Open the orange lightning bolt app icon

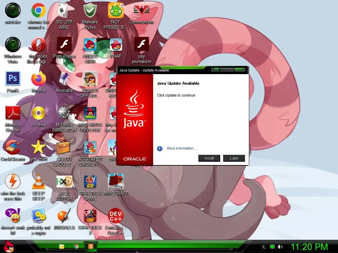point(13,182)
